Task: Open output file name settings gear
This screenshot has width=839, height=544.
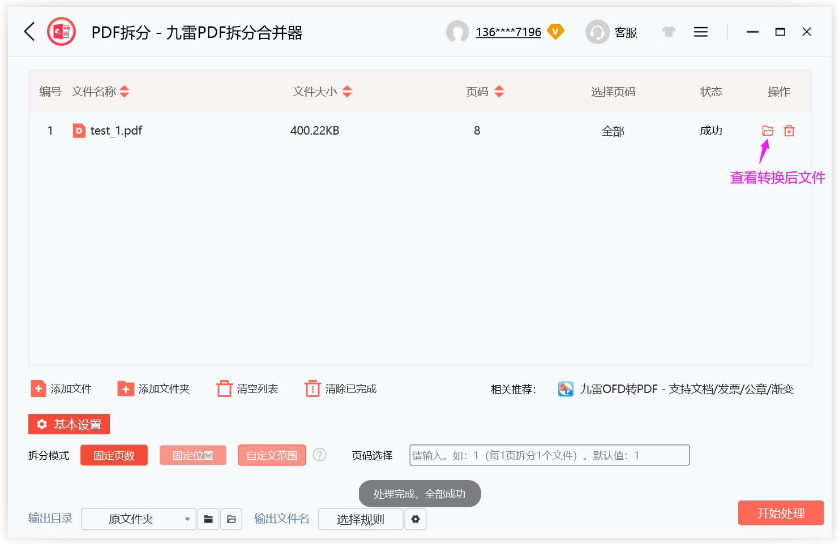Action: click(416, 519)
